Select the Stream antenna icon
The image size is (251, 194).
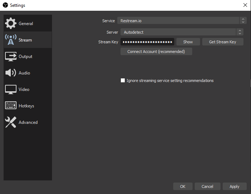pyautogui.click(x=10, y=40)
